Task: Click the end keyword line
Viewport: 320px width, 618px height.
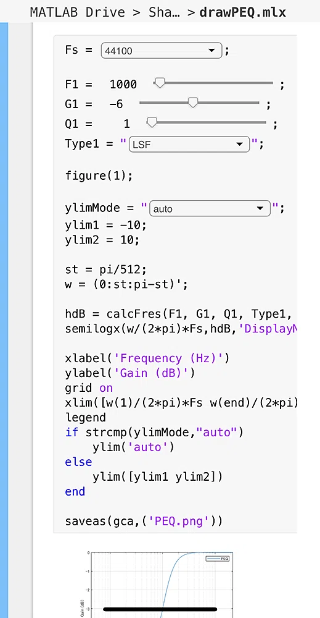Action: coord(75,492)
